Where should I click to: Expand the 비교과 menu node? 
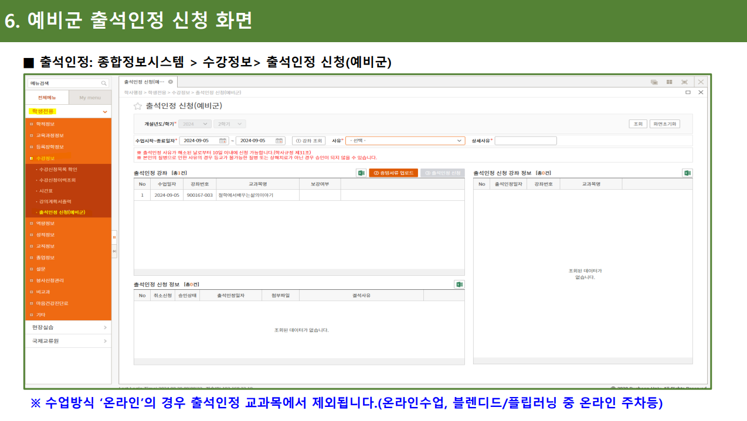(32, 292)
